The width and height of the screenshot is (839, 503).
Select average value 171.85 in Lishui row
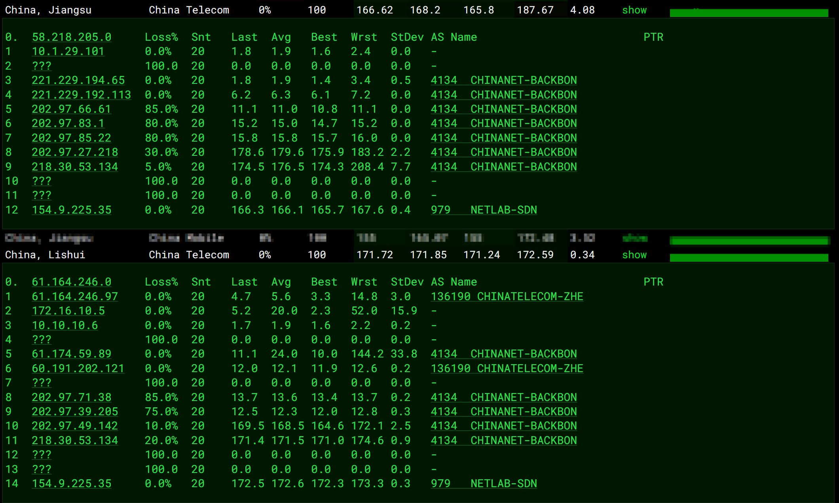click(428, 255)
